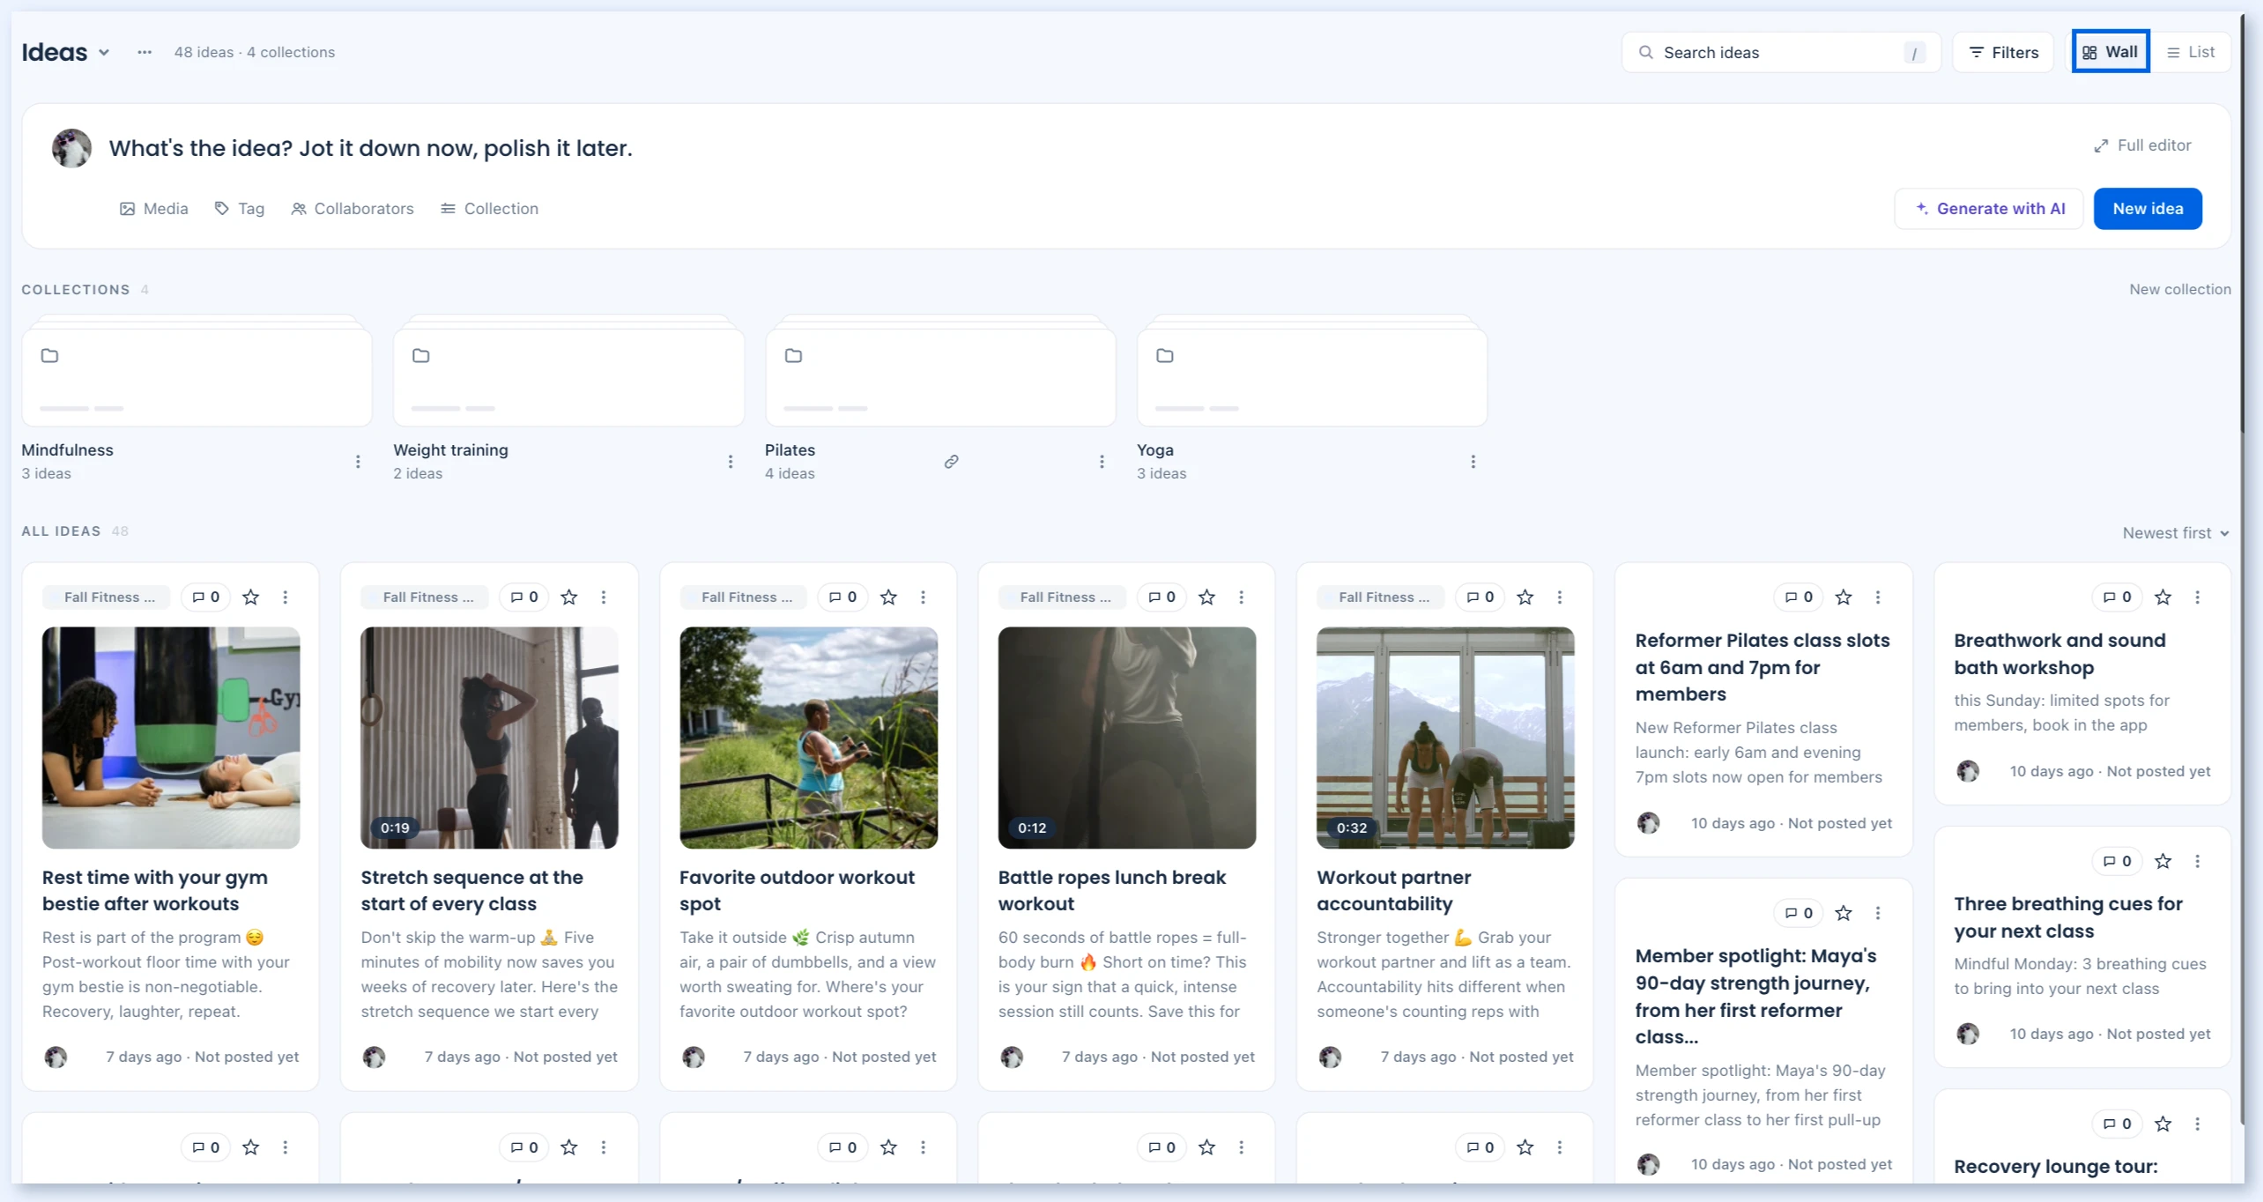The height and width of the screenshot is (1202, 2263).
Task: Click the Search ideas field
Action: click(x=1781, y=52)
